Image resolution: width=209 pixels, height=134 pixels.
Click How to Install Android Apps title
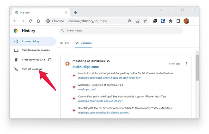pos(126,73)
